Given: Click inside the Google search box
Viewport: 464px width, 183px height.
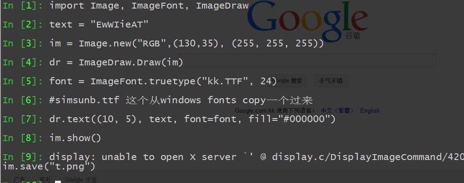Looking at the screenshot, I should point(352,60).
